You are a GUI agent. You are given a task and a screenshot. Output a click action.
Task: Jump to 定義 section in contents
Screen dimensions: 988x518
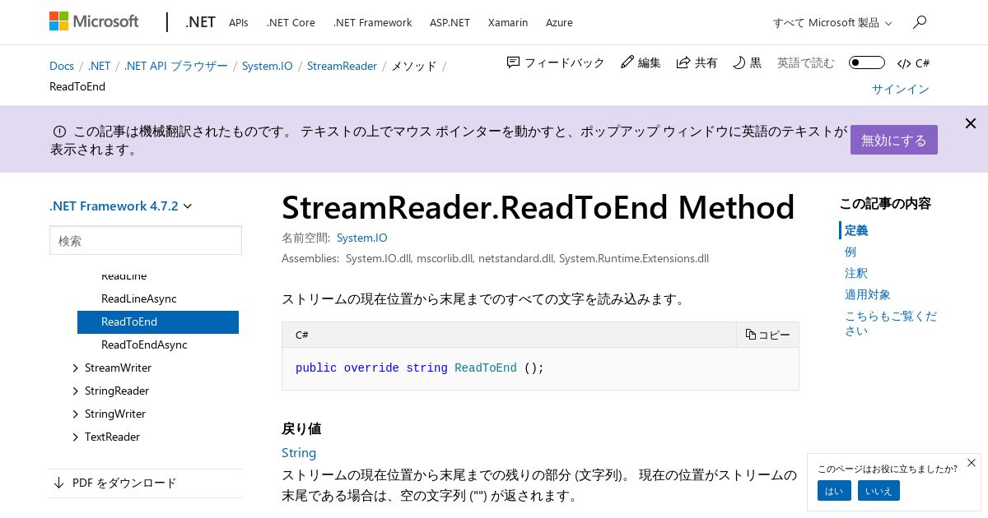[x=856, y=230]
